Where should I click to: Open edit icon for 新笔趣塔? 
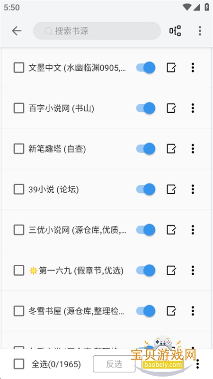click(171, 149)
